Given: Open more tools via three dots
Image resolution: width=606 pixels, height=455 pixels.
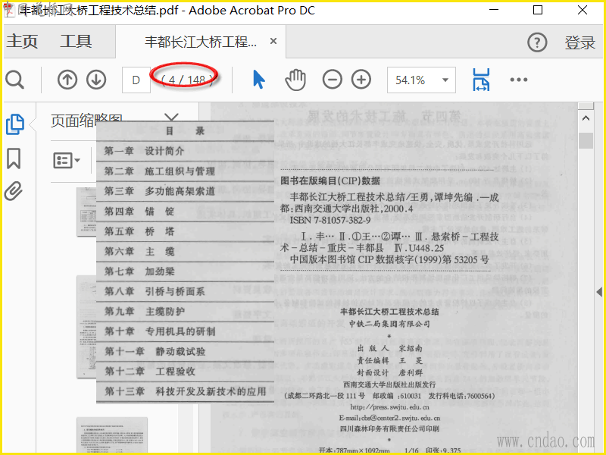Looking at the screenshot, I should (519, 80).
